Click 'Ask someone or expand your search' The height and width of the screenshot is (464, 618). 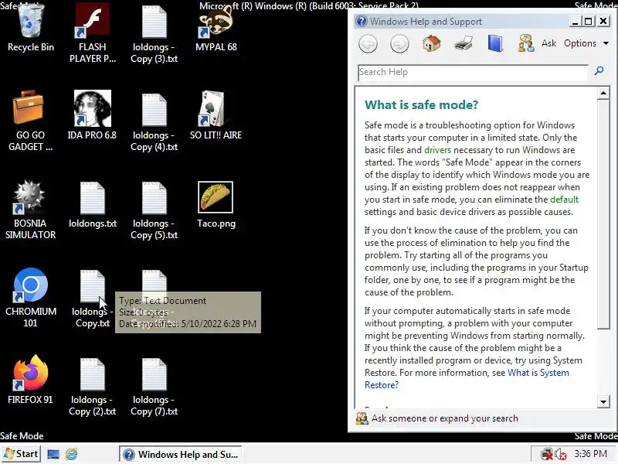pos(445,418)
